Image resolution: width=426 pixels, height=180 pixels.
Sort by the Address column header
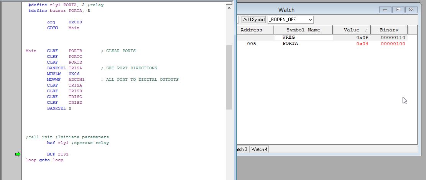(255, 30)
